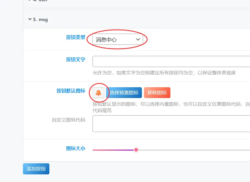
Task: Click the 5. msg section title
Action: point(40,20)
